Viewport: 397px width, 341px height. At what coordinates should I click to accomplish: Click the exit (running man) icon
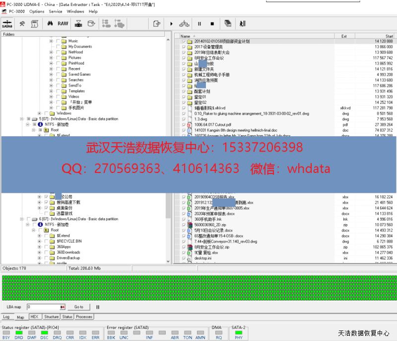coord(242,23)
